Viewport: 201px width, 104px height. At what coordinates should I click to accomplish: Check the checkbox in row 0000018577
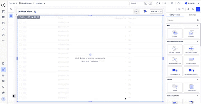[20, 27]
